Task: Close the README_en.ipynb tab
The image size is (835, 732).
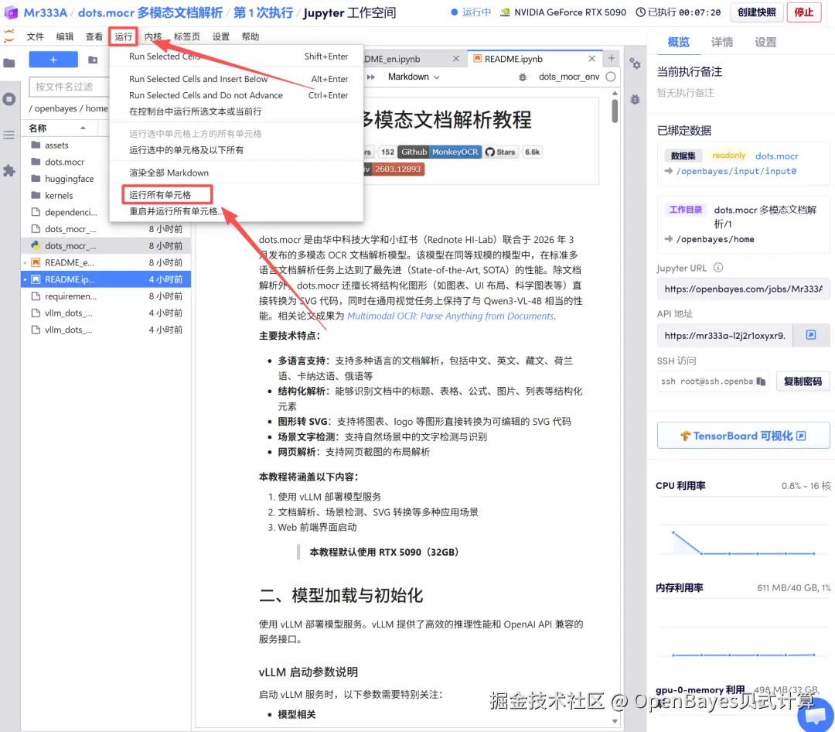Action: click(x=456, y=59)
